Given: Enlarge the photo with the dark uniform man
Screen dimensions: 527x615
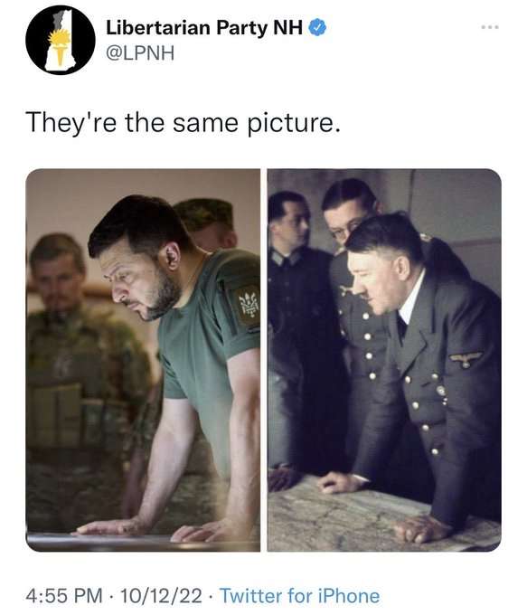Looking at the screenshot, I should tap(384, 360).
